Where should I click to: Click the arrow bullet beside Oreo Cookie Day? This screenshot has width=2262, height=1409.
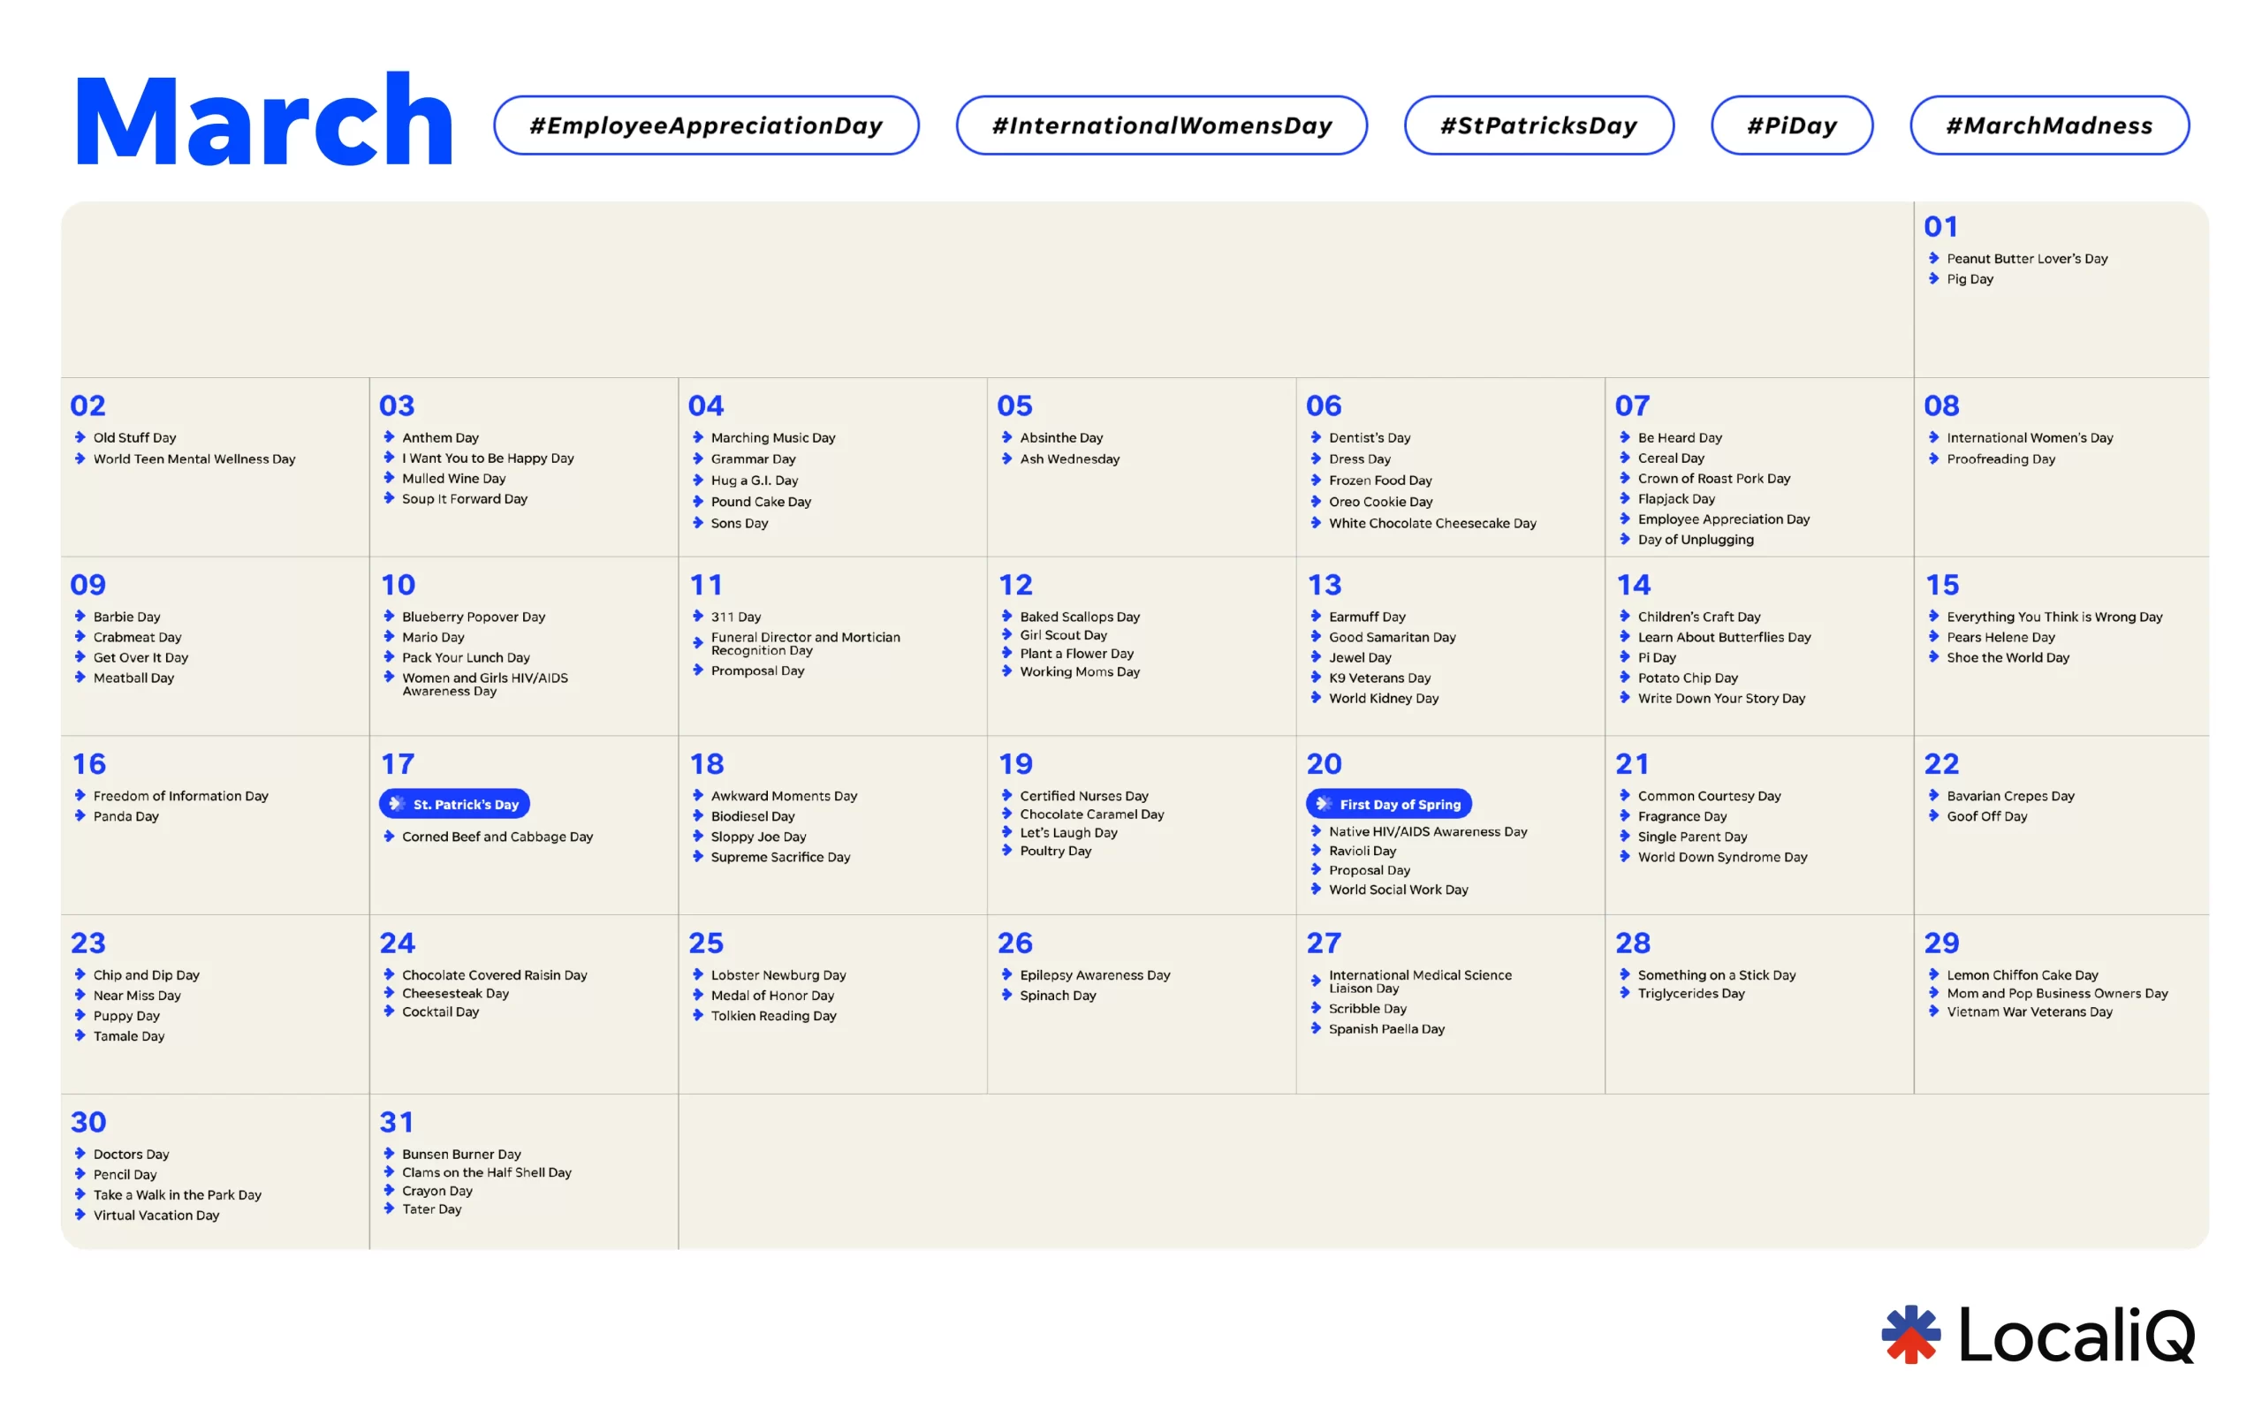[1315, 502]
